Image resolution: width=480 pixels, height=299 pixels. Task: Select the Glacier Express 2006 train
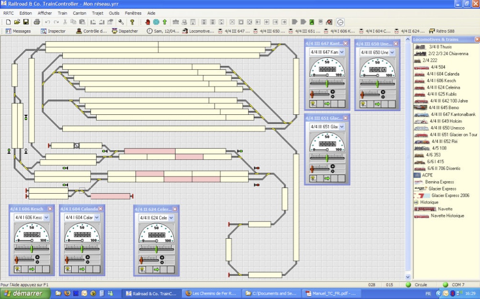(x=450, y=195)
